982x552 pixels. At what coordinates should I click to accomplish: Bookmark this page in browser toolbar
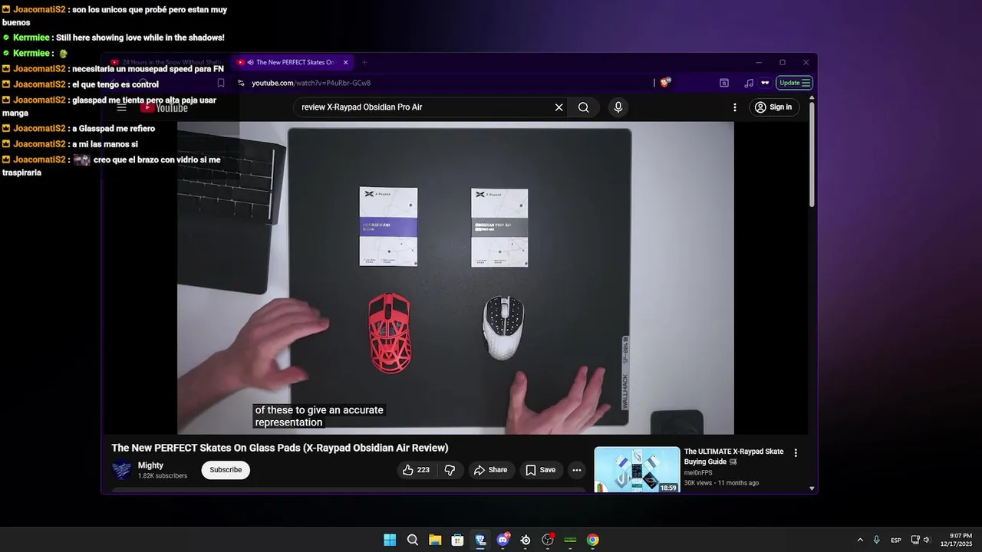(x=221, y=83)
